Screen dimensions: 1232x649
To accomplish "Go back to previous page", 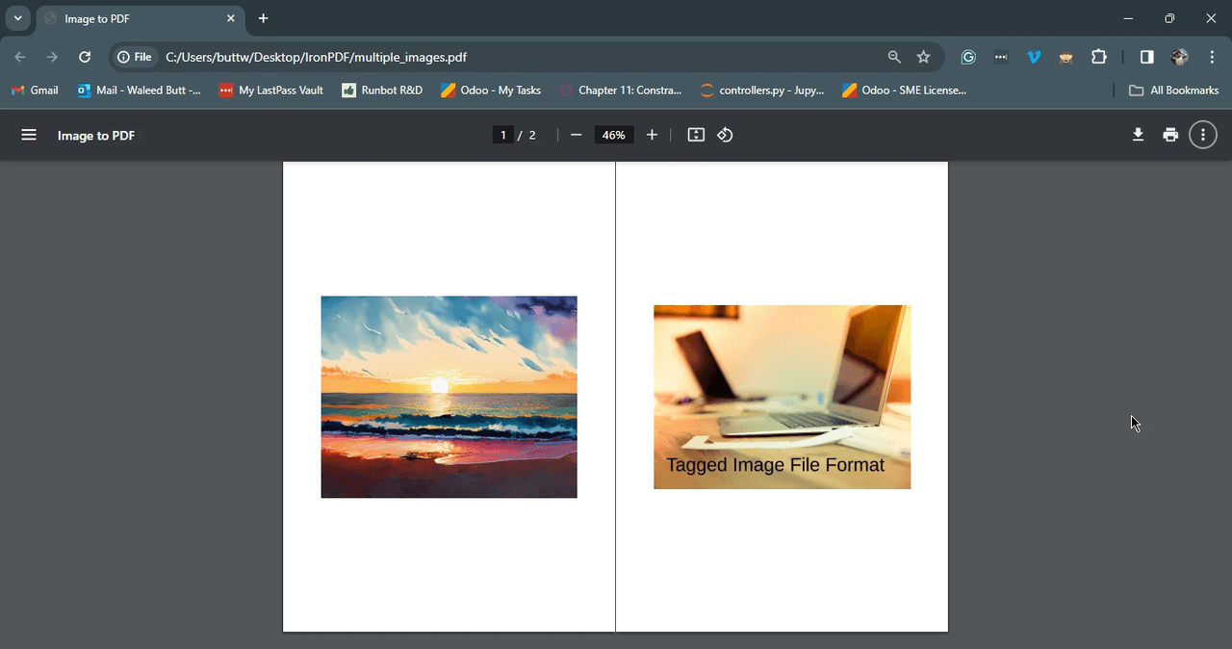I will click(x=20, y=57).
